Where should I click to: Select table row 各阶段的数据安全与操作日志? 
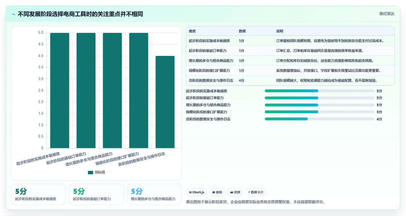290,81
